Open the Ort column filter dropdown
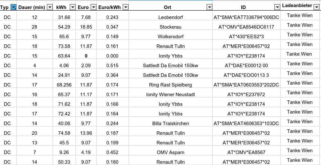The width and height of the screenshot is (321, 165). pos(209,7)
